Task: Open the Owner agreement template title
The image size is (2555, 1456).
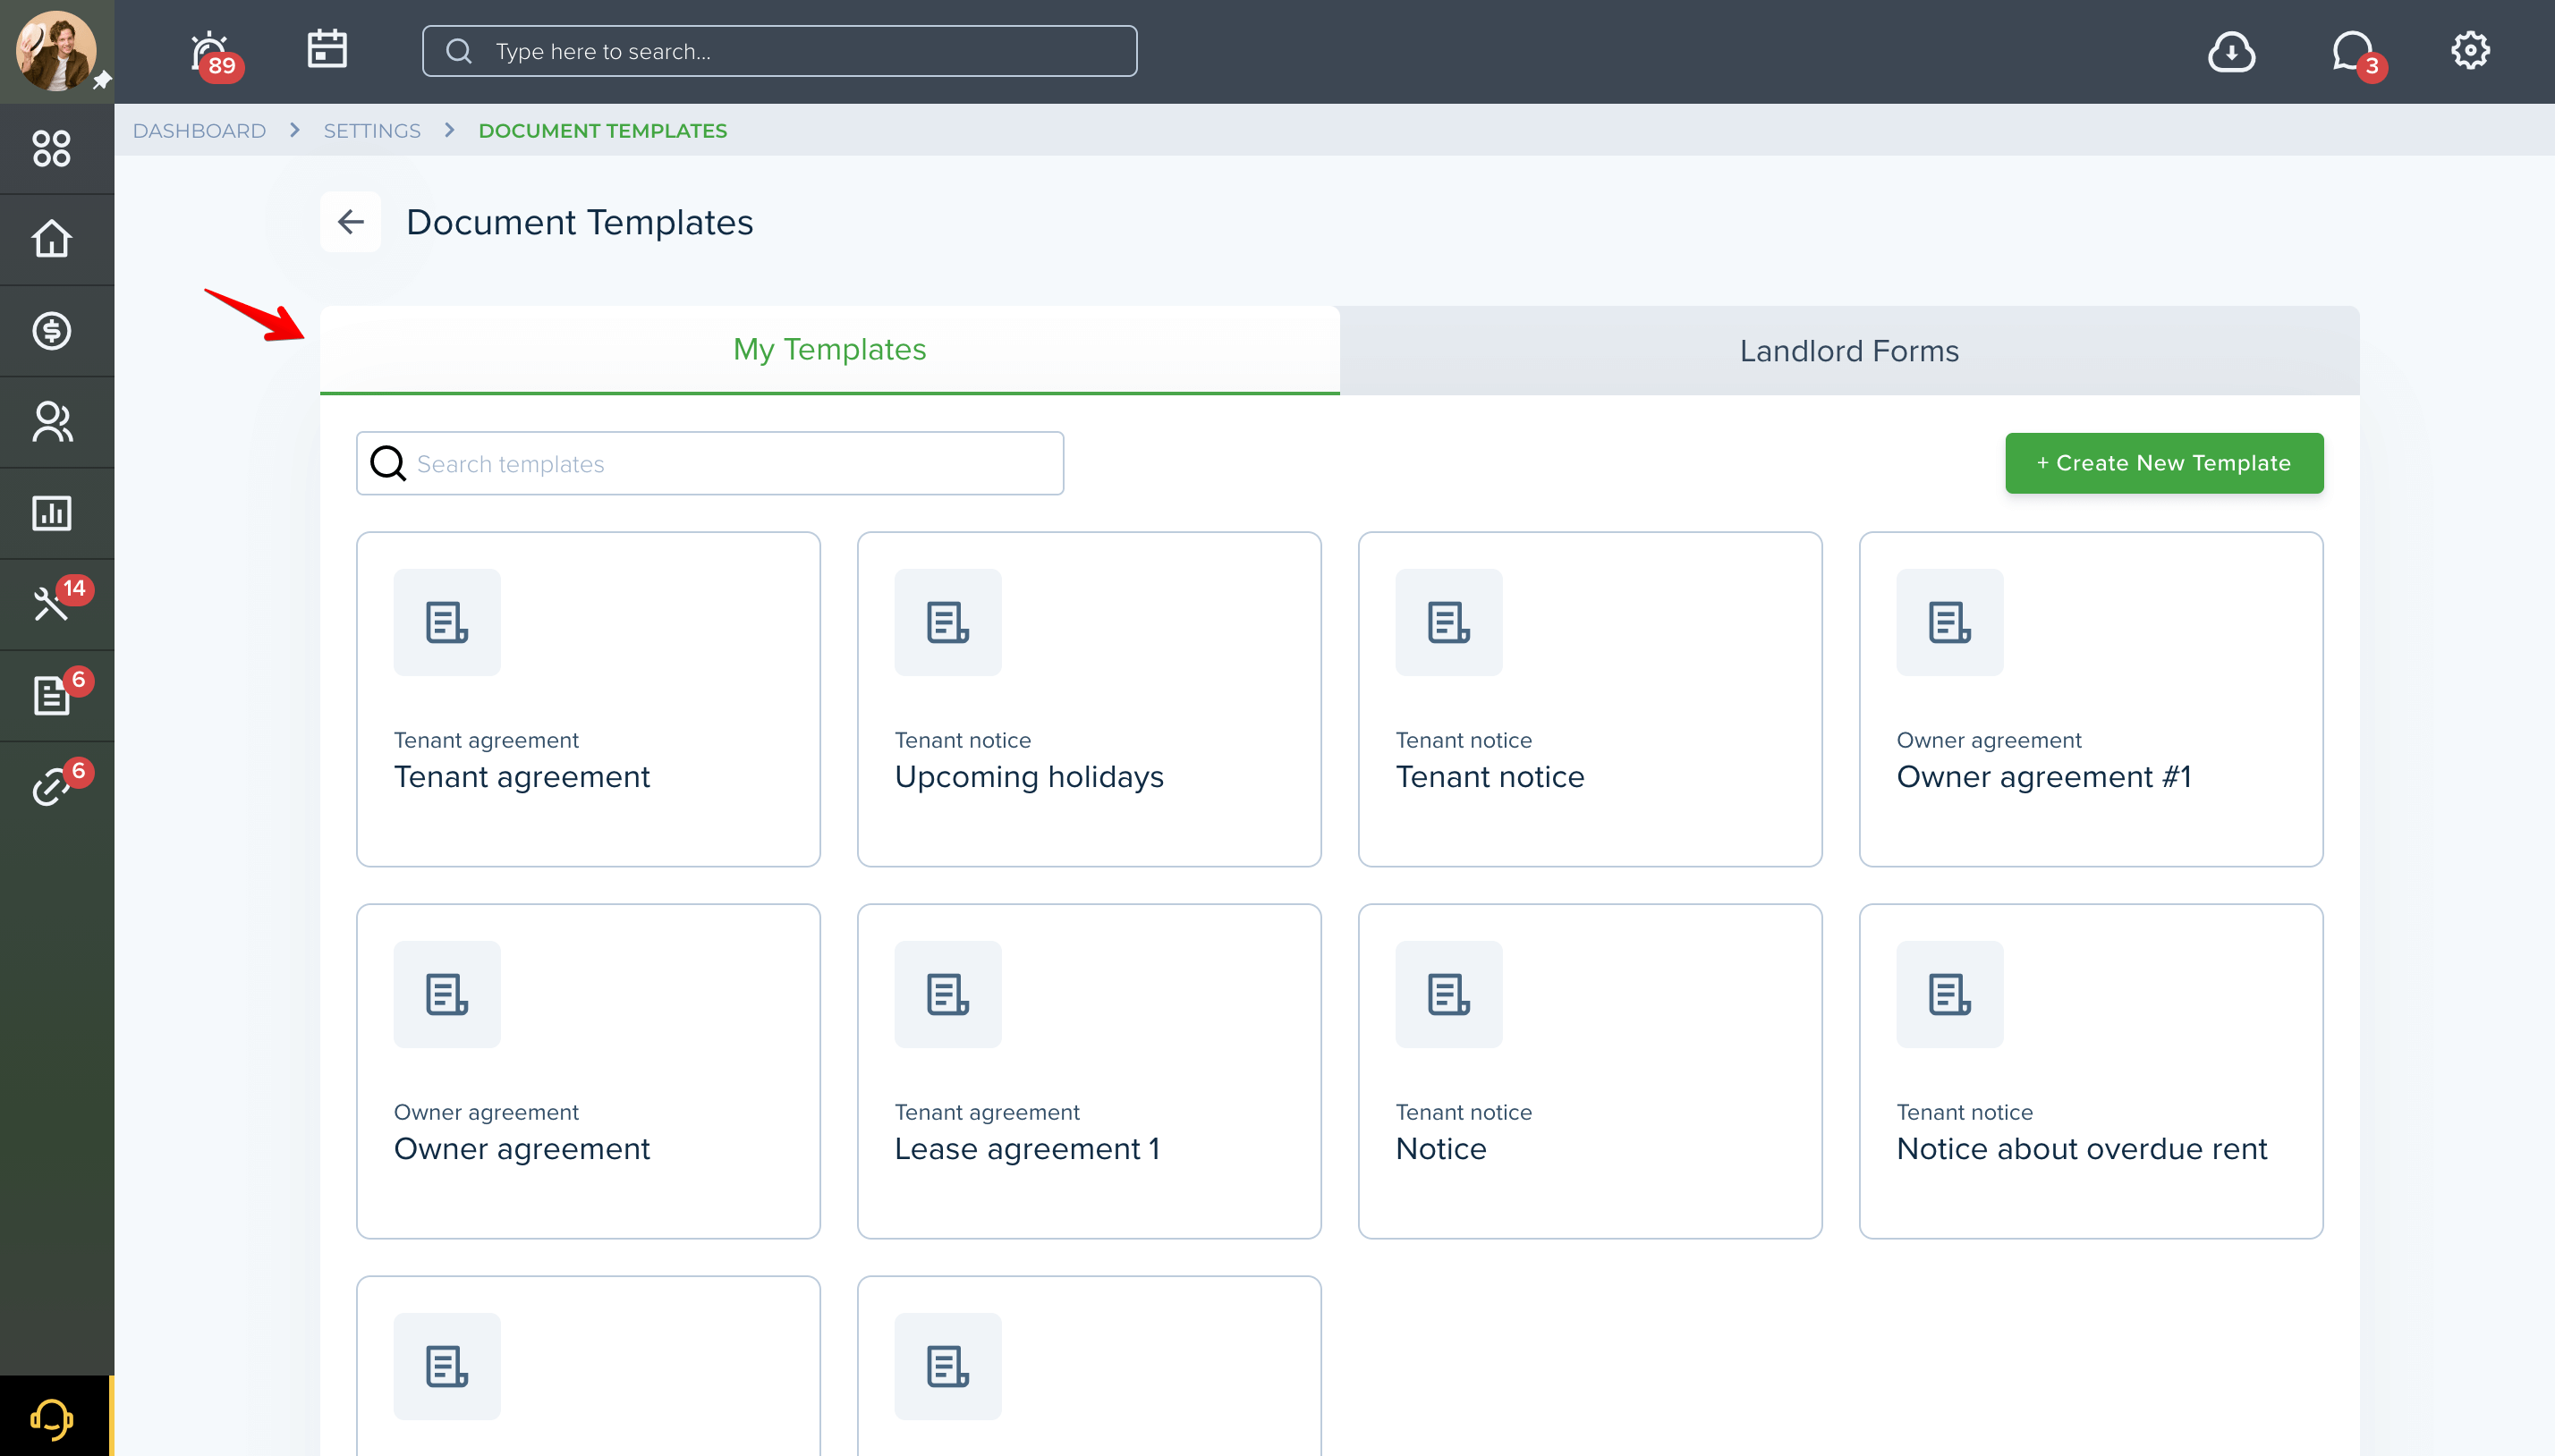Action: (522, 1149)
